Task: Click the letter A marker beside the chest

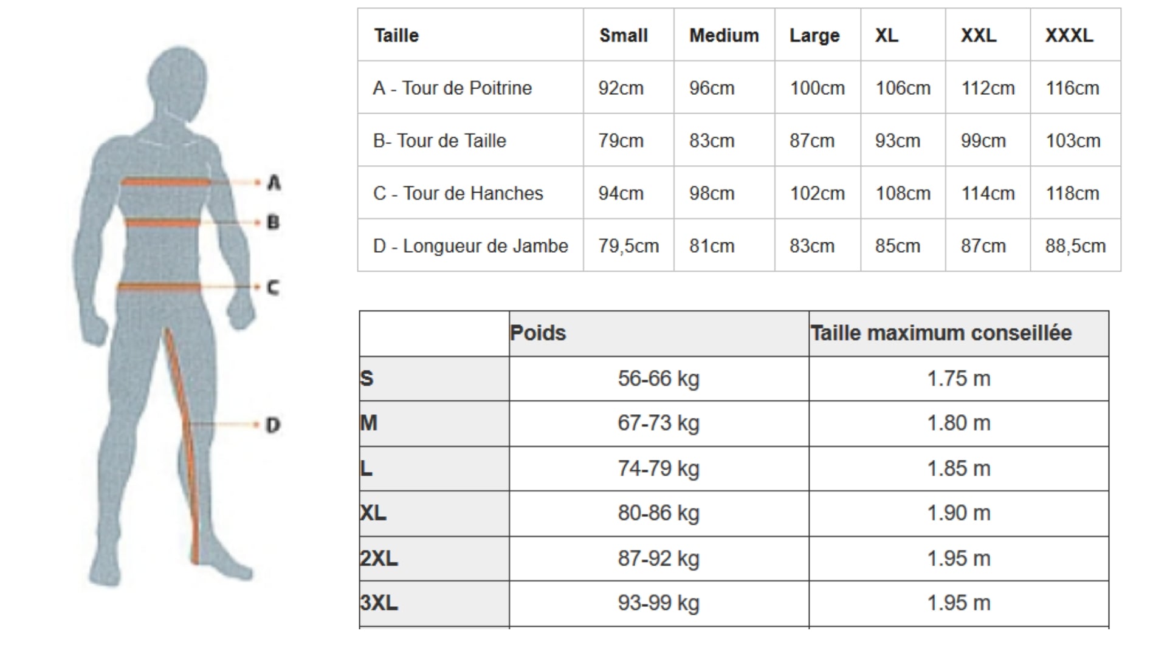Action: [274, 182]
